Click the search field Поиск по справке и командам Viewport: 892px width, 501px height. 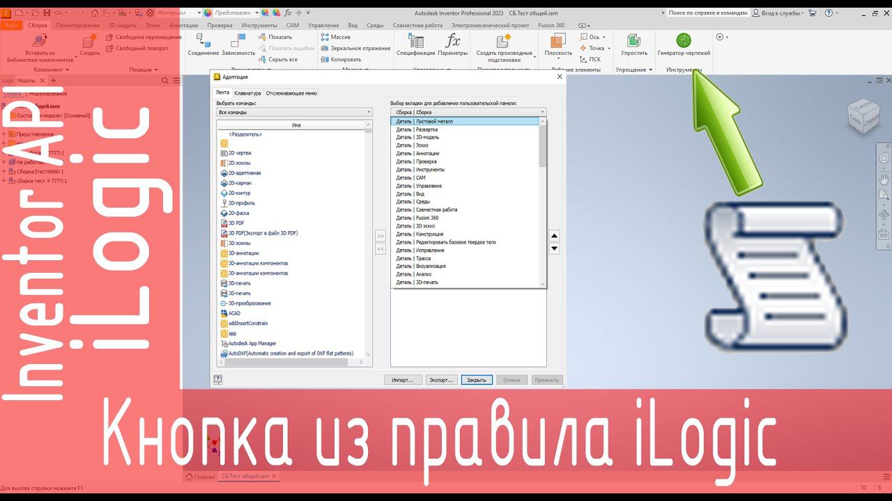(708, 13)
